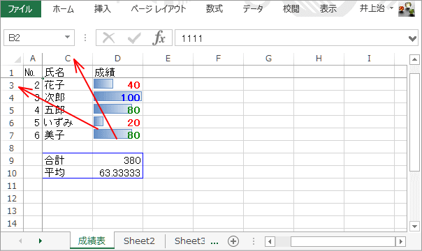The width and height of the screenshot is (422, 251).
Task: Select the total cell showing 380
Action: [118, 160]
